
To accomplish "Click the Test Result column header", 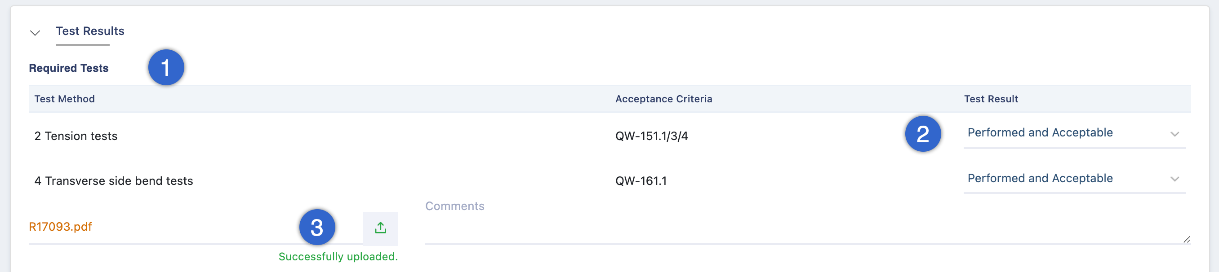I will [x=991, y=99].
